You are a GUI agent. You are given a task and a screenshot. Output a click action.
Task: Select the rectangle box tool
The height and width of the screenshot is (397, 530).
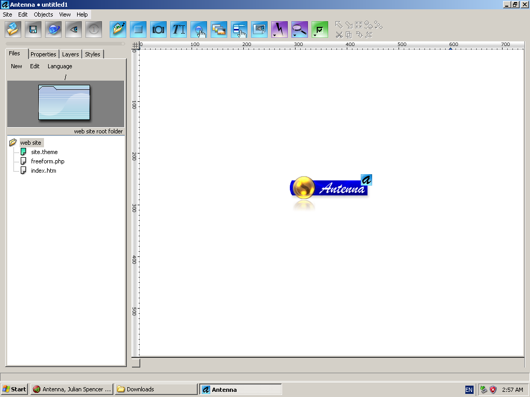tap(138, 29)
